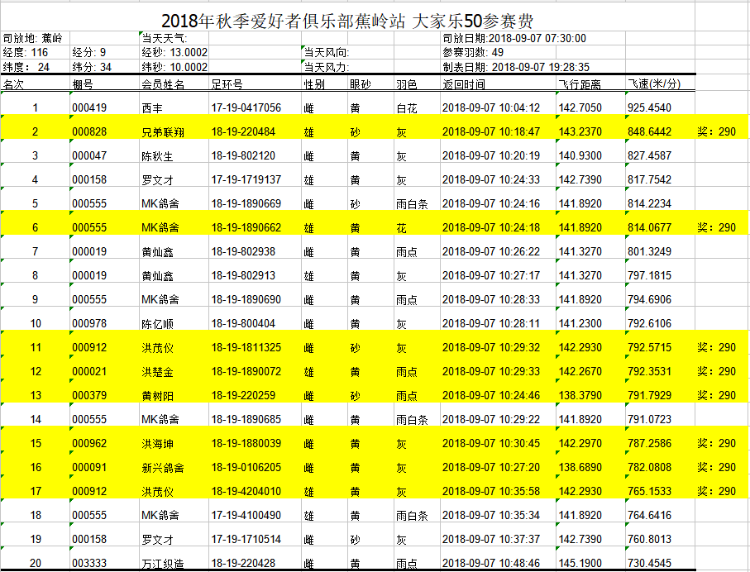
Task: Select member name 新兴鸽舍
Action: coord(163,467)
